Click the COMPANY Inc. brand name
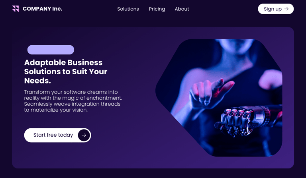 tap(42, 9)
